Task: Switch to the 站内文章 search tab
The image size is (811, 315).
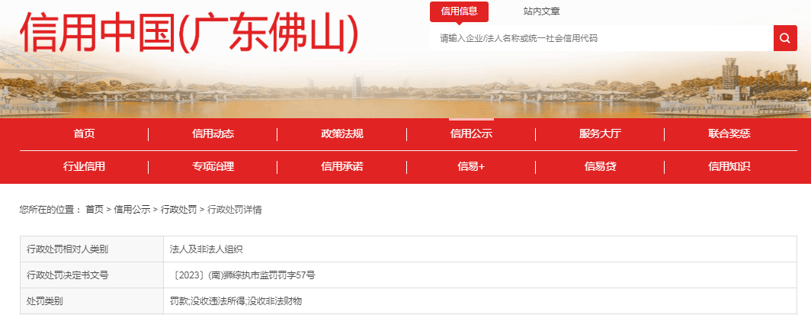Action: (x=541, y=11)
